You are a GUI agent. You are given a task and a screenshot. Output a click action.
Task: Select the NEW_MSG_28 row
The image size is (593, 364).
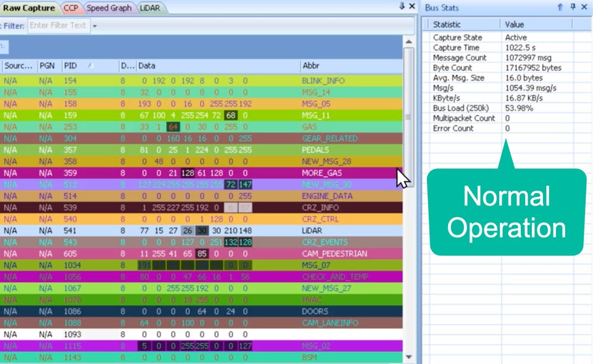coord(201,162)
